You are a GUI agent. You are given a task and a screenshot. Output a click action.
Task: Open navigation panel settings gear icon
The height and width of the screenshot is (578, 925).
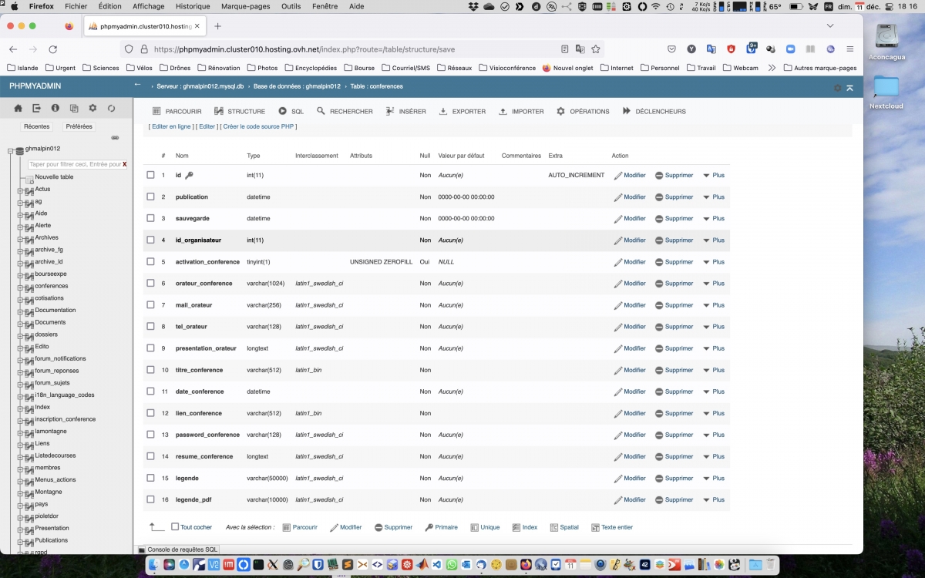(x=92, y=109)
